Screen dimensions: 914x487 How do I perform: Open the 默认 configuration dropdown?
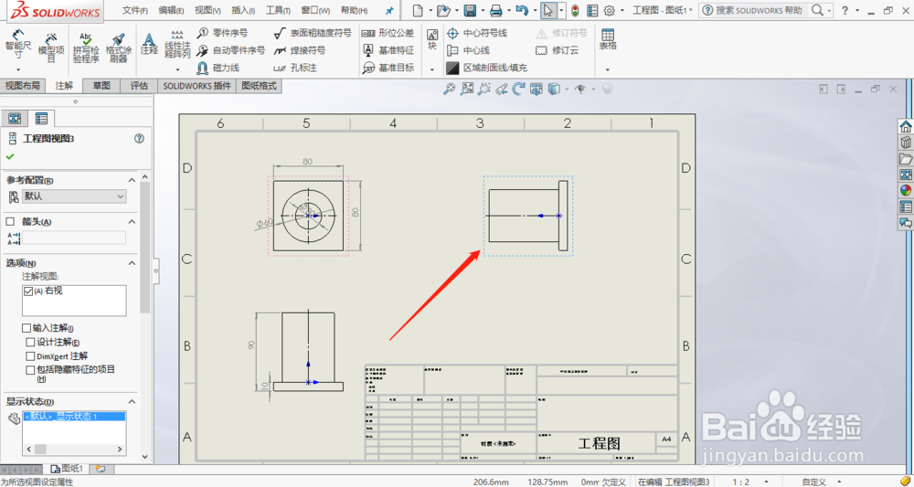(74, 196)
